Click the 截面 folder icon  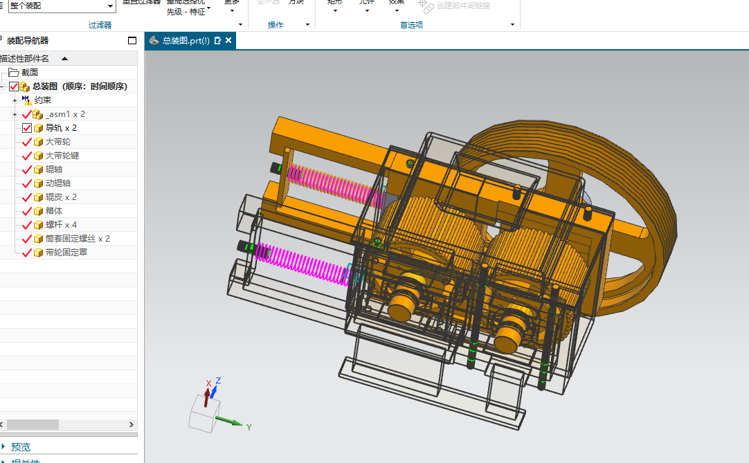click(13, 73)
